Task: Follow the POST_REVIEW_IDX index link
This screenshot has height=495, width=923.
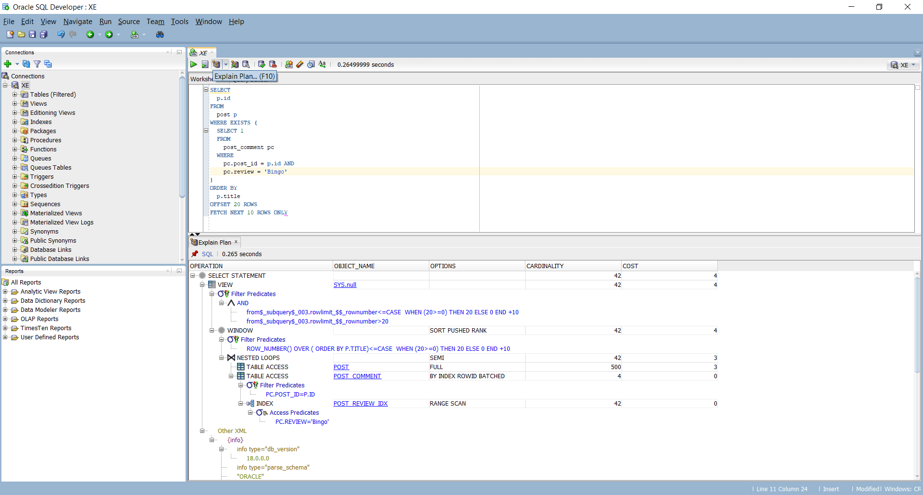Action: click(x=361, y=404)
